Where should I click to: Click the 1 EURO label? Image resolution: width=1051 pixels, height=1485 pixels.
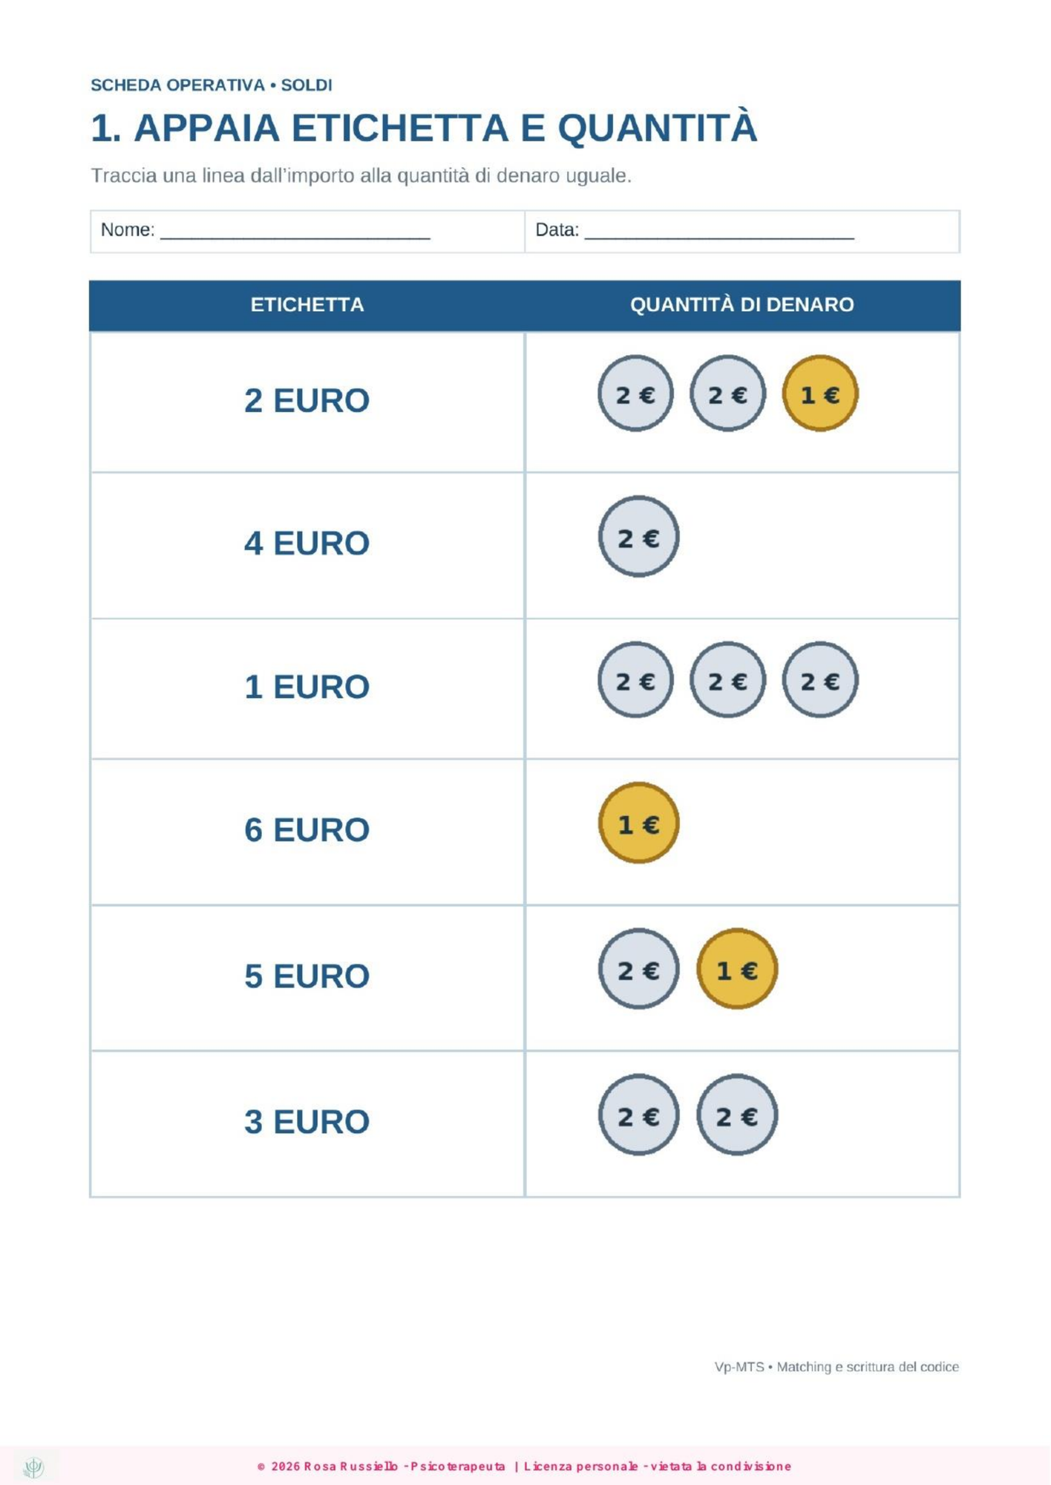coord(307,686)
